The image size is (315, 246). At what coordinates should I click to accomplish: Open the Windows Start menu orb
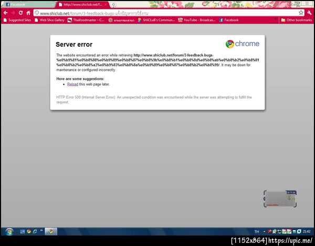9,231
